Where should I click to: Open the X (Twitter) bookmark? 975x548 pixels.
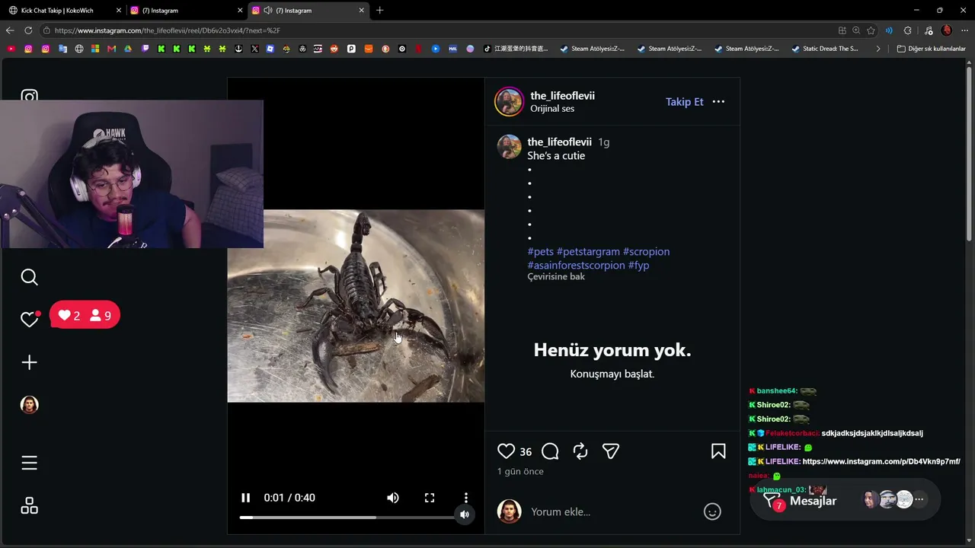[x=254, y=49]
